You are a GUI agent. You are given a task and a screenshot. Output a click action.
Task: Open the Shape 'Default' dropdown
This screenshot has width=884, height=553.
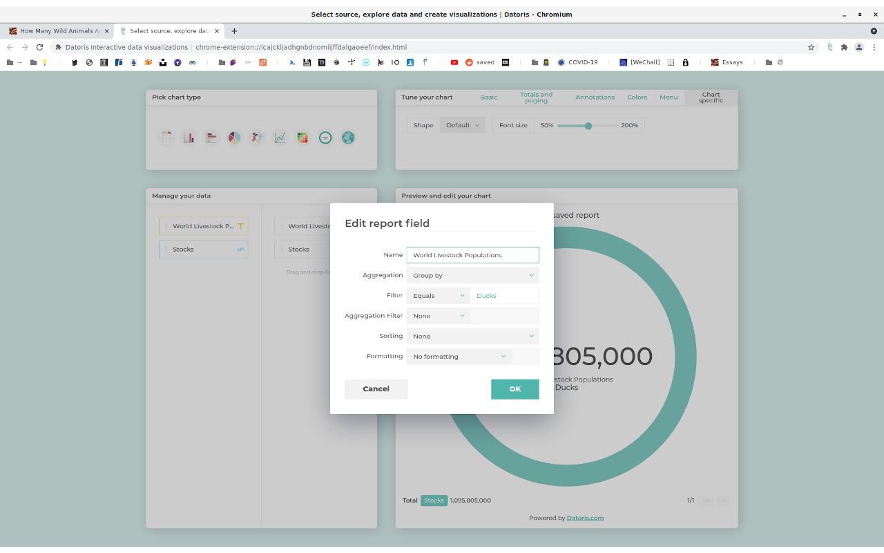[463, 125]
